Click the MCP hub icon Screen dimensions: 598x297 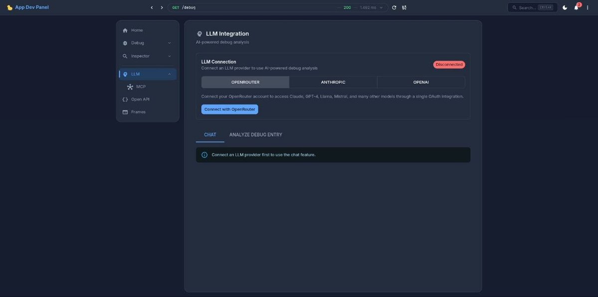point(130,87)
